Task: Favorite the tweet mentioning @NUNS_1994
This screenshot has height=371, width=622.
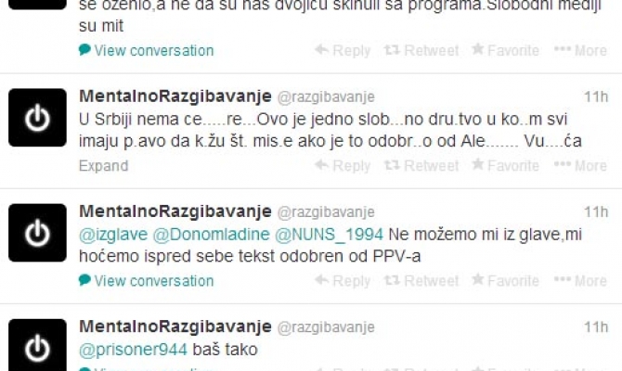Action: (505, 280)
